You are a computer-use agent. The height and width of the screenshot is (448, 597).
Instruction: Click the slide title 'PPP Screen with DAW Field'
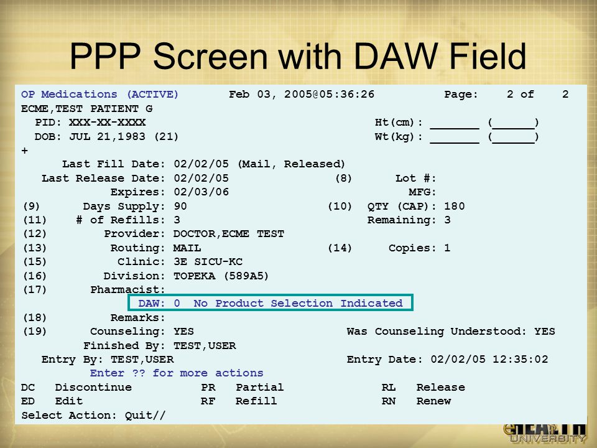298,57
